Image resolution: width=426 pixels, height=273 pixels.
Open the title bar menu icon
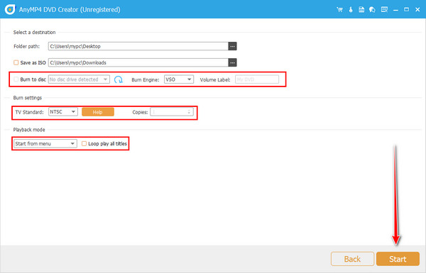pyautogui.click(x=384, y=10)
